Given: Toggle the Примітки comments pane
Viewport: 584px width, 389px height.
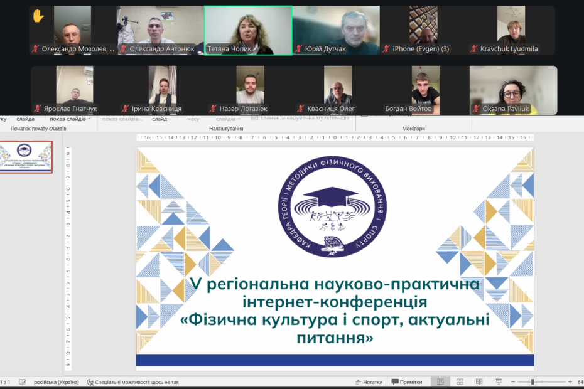Looking at the screenshot, I should pyautogui.click(x=407, y=381).
